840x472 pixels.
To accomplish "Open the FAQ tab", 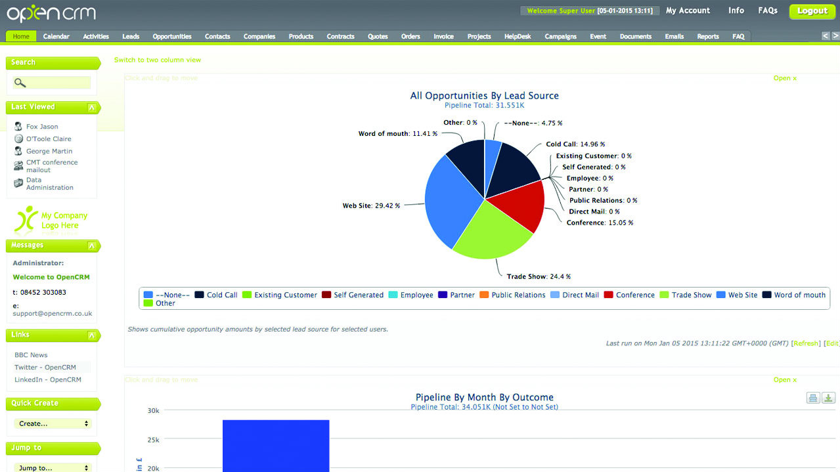I will click(x=738, y=36).
